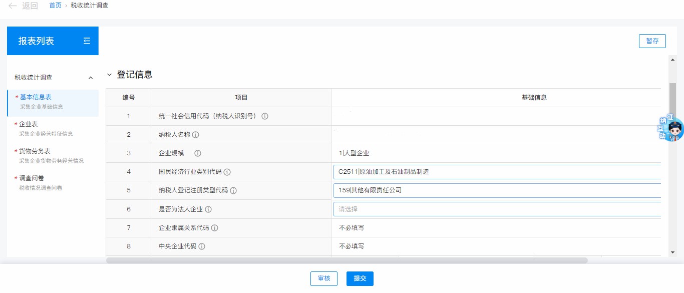
Task: Open the tax interaction assistant mascot
Action: click(x=671, y=129)
